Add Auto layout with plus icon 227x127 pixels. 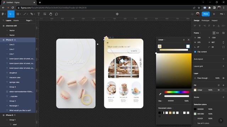[x=223, y=59]
